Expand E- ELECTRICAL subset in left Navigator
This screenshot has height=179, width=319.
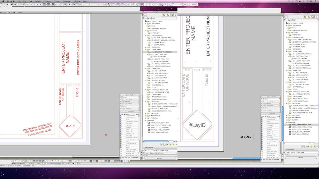click(x=146, y=113)
